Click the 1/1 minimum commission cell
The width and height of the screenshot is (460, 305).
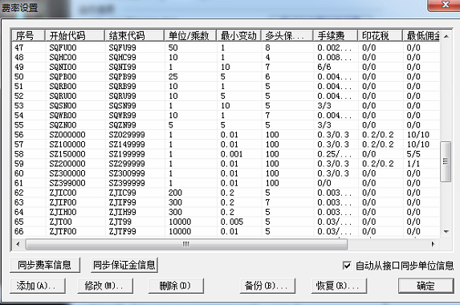[413, 164]
